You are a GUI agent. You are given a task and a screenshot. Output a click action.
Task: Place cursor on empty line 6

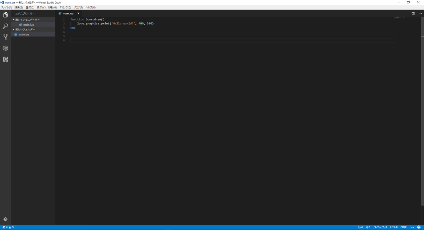(x=232, y=40)
